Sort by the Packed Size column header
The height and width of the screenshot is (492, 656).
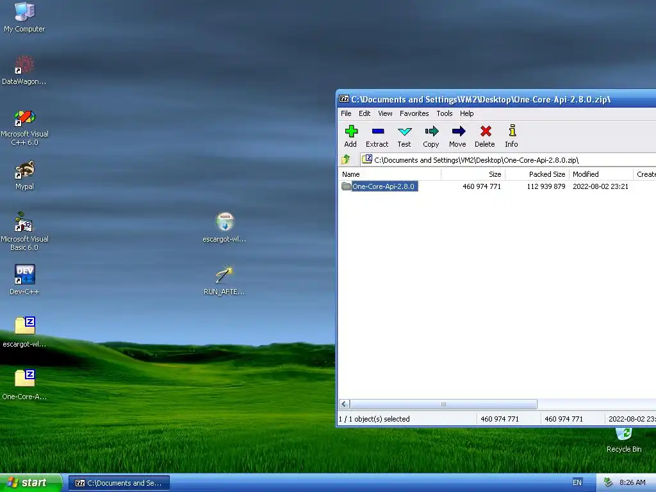pos(537,174)
